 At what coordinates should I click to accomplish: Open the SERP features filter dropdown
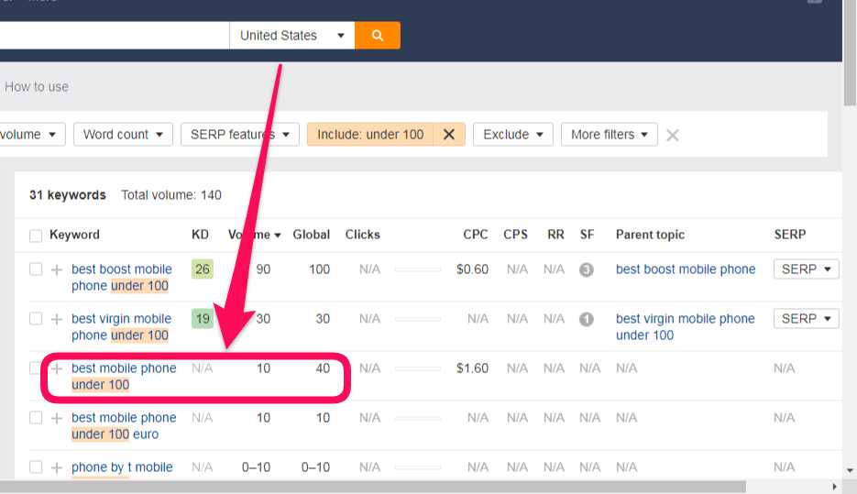[x=240, y=135]
